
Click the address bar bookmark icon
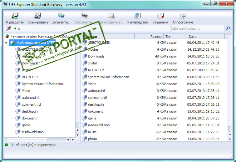point(8,28)
